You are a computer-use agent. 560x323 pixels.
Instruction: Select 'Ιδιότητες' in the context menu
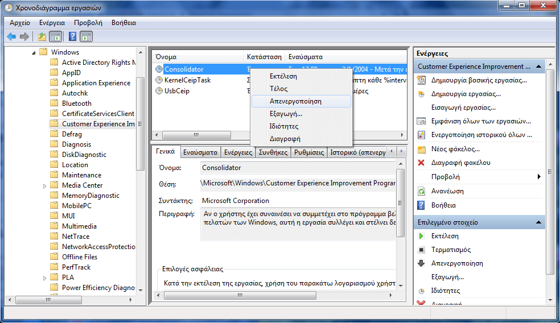pyautogui.click(x=284, y=126)
